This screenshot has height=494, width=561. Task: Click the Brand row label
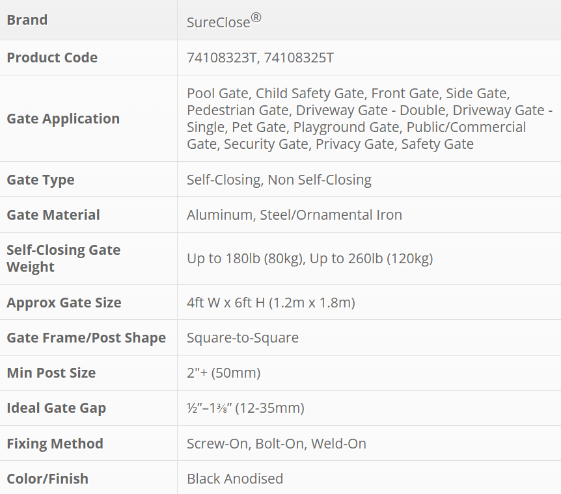click(x=27, y=20)
